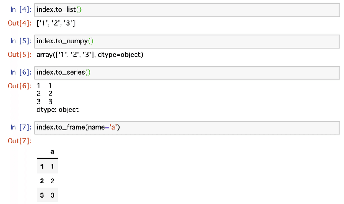Click the Out[7] output prompt
The height and width of the screenshot is (204, 344).
(20, 140)
